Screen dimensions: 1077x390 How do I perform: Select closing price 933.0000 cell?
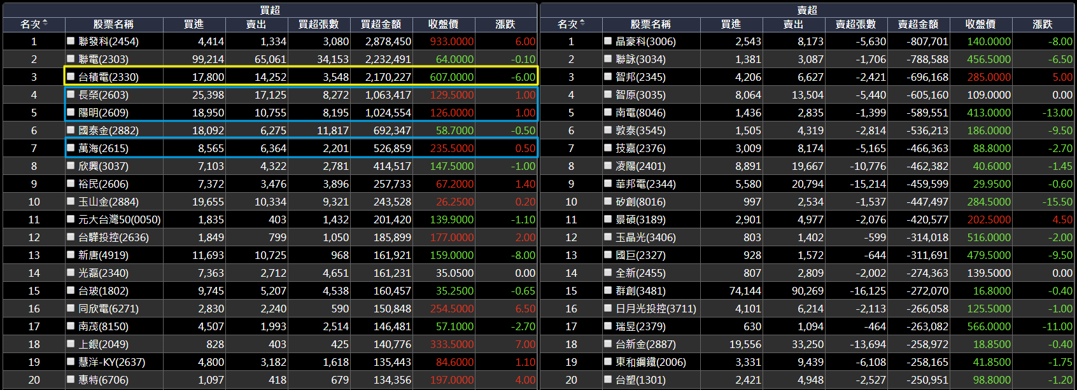click(451, 41)
